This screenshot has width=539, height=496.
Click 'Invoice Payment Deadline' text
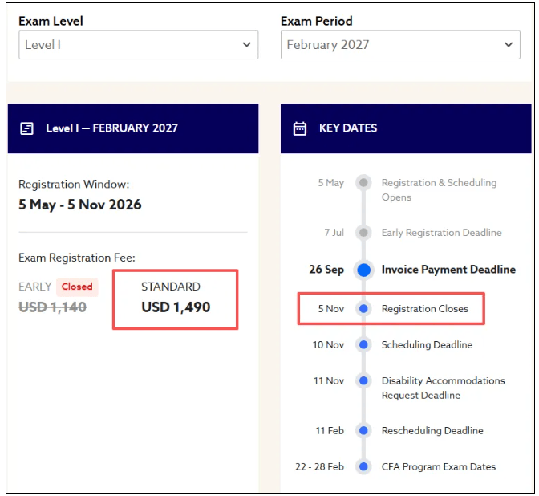click(448, 270)
